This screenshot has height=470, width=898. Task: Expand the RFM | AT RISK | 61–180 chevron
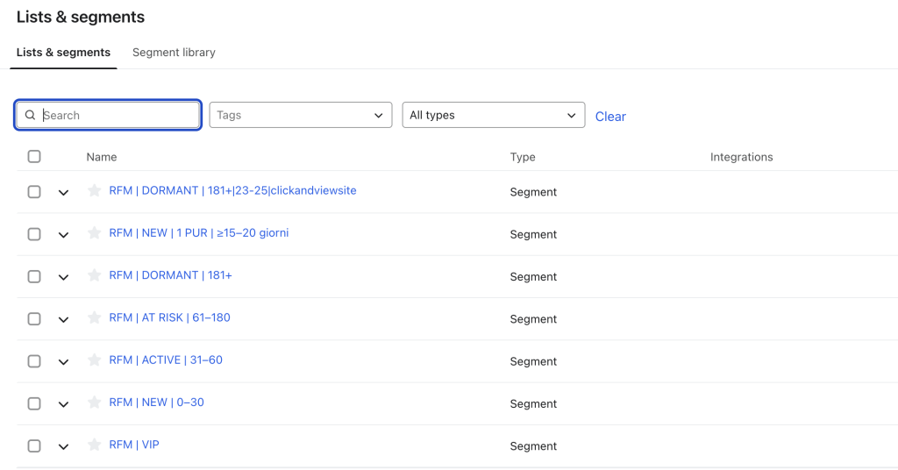63,319
